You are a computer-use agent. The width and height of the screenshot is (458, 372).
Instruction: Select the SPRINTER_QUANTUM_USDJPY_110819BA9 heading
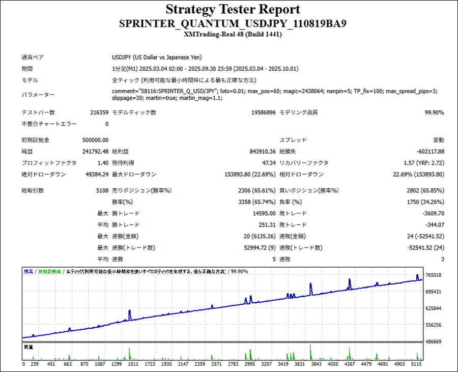233,24
